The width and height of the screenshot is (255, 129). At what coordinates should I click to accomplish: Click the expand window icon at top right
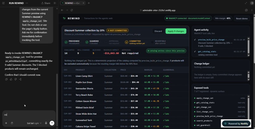click(x=246, y=3)
